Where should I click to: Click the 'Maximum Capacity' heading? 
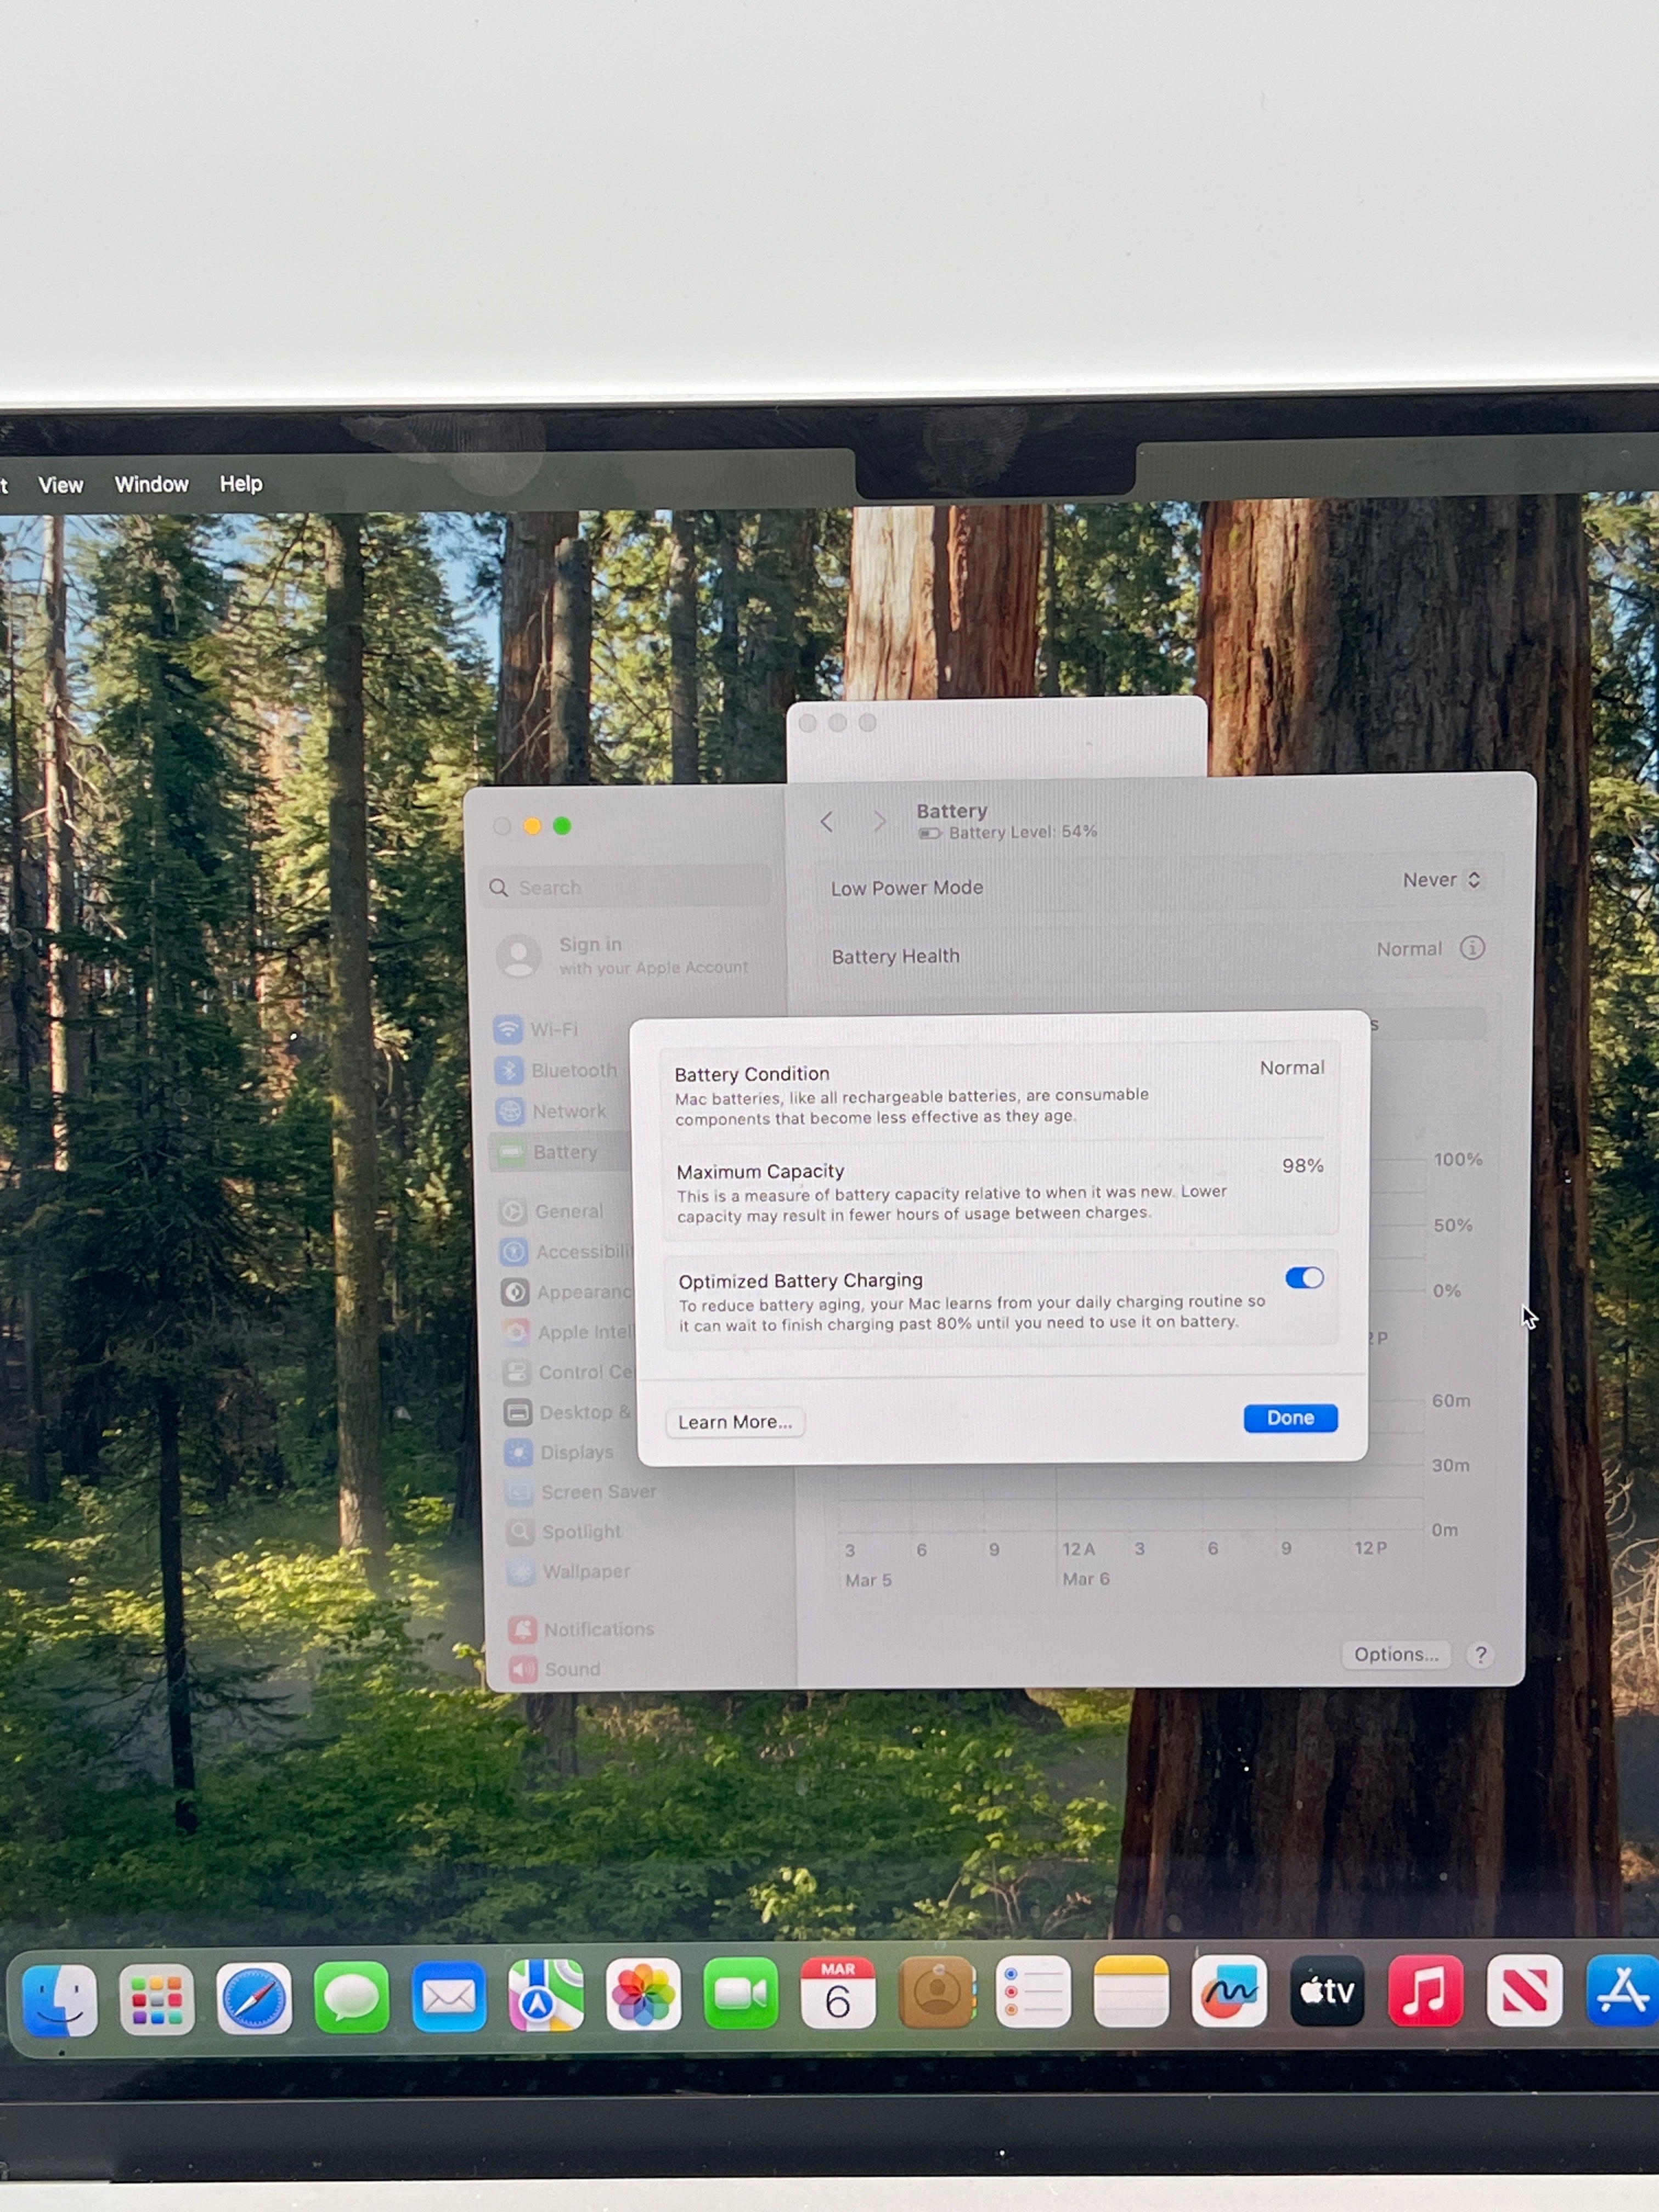[760, 1171]
